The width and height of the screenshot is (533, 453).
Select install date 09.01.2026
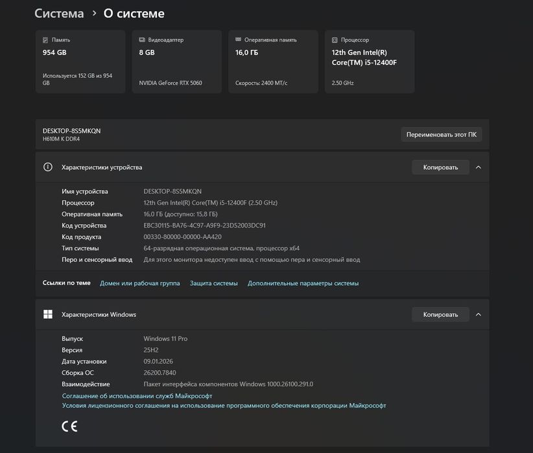(x=158, y=361)
